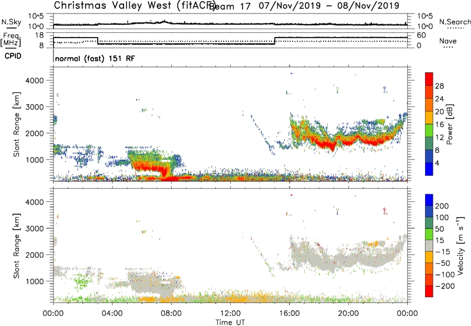Click the red backscatter band near 18:00 in power panel

(324, 144)
